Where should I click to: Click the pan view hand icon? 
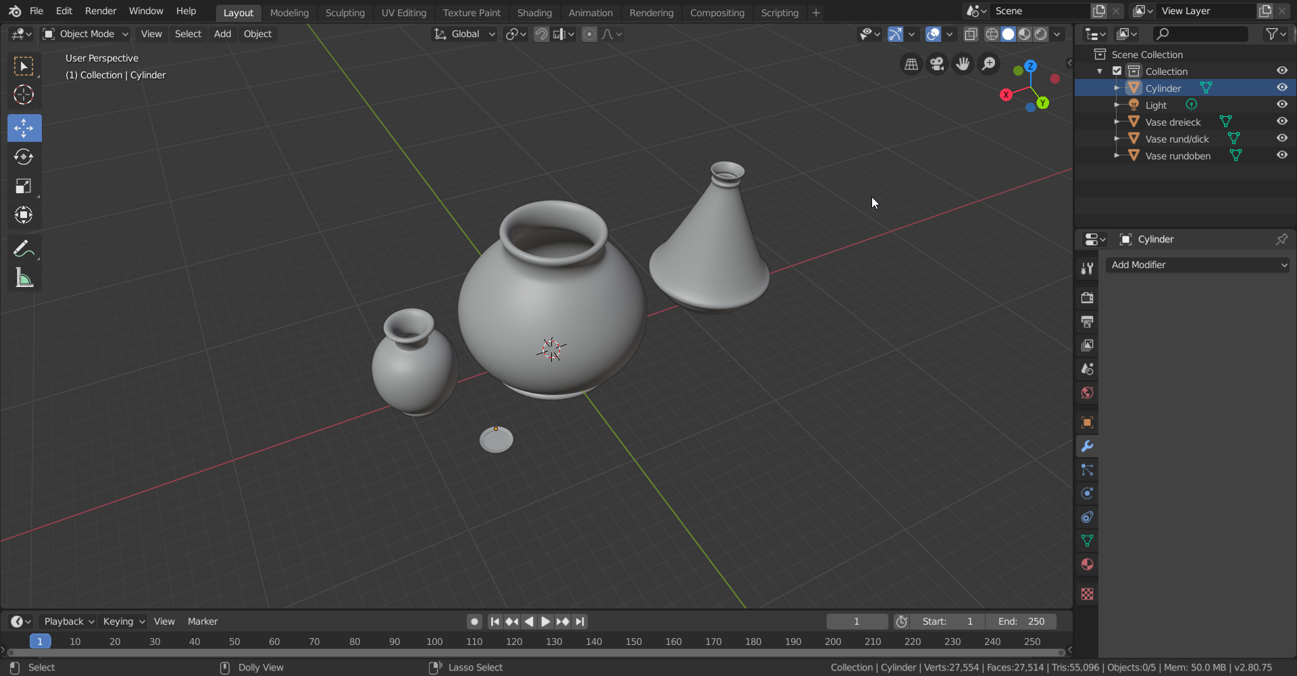(x=963, y=64)
